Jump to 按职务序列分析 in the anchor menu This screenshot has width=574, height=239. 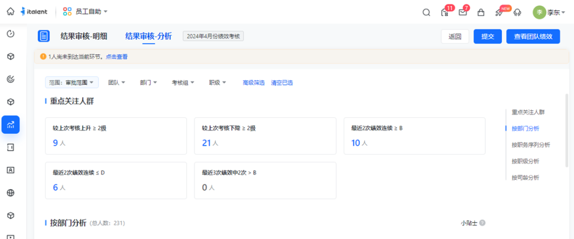coord(530,145)
